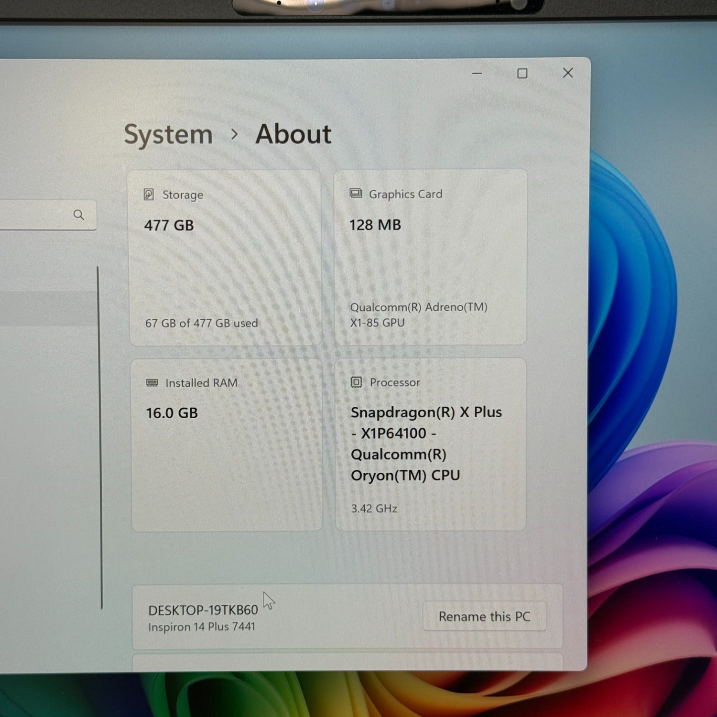Open the Installed RAM 16.0 GB card

click(227, 445)
